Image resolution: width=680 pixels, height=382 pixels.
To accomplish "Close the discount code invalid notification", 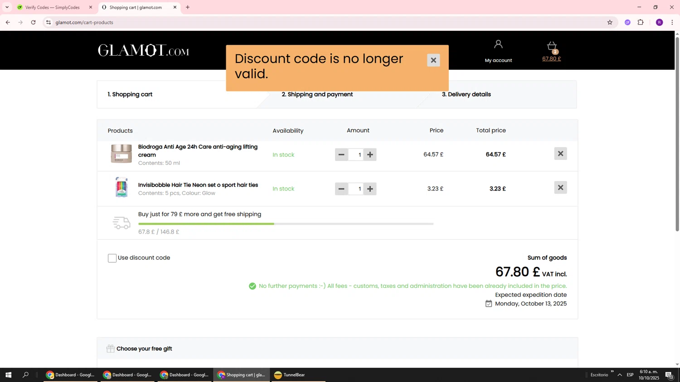I will pyautogui.click(x=433, y=60).
